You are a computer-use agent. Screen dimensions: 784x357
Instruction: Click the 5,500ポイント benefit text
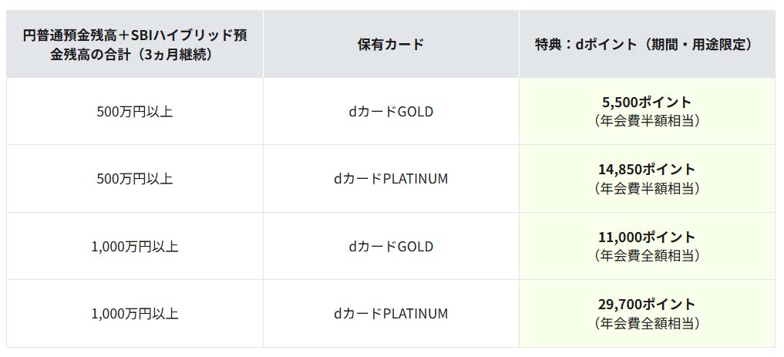(647, 102)
